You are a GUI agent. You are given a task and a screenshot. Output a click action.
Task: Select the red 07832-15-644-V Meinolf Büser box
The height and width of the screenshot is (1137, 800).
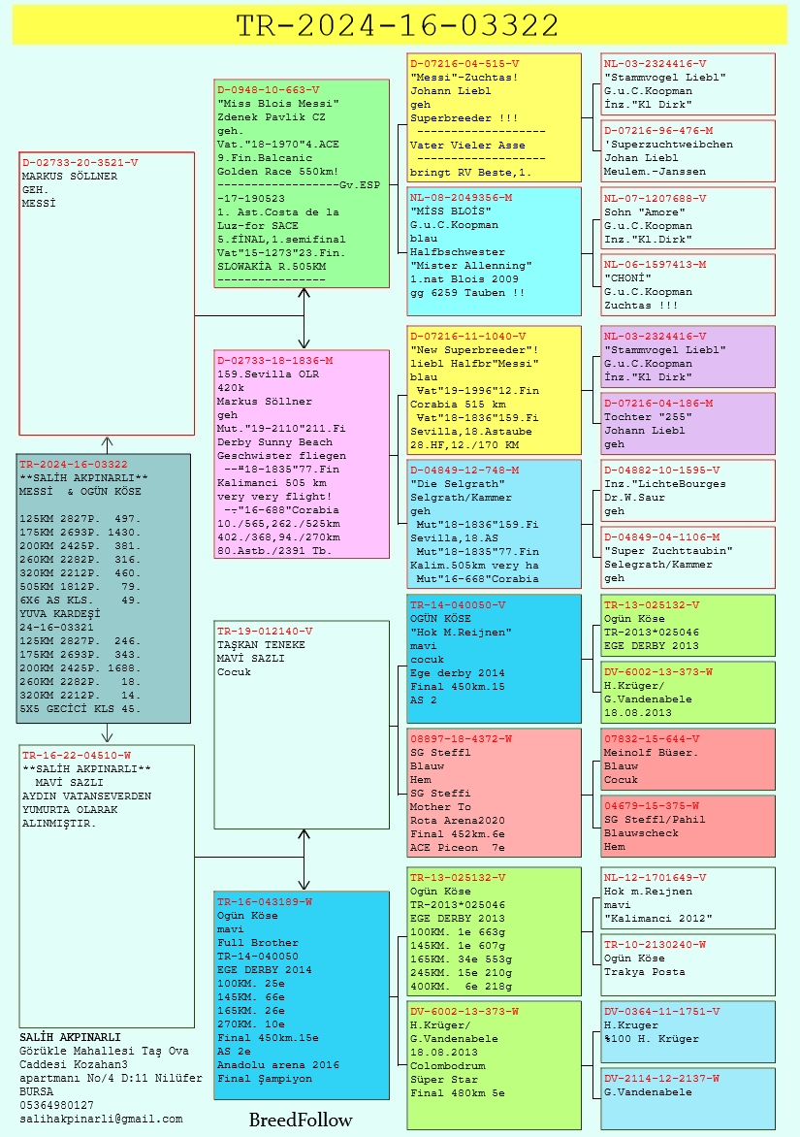click(x=688, y=760)
